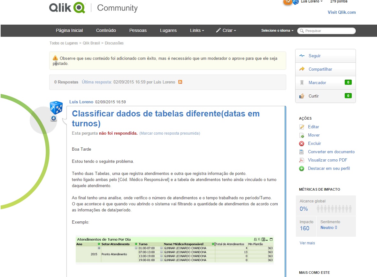Collapse the minus icon beside 07:00-13:00 row
Image resolution: width=377 pixels, height=277 pixels.
(x=162, y=252)
